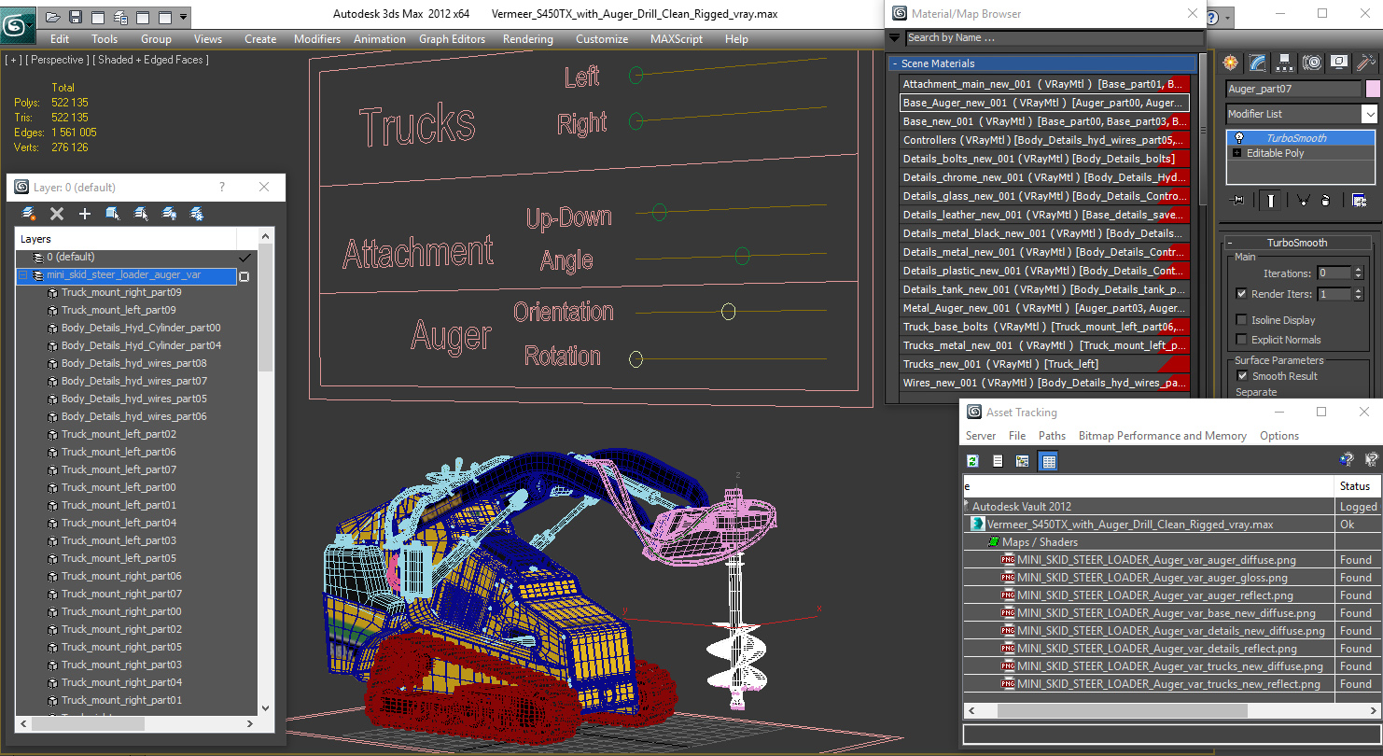Click Table View icon in Asset Tracking

(1048, 461)
